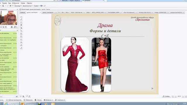The height and width of the screenshot is (105, 187).
Task: Click the redo tool in the side toolbar
Action: coord(21,45)
